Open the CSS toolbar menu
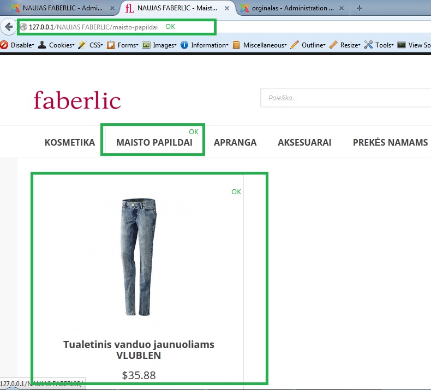Image resolution: width=431 pixels, height=390 pixels. pos(96,45)
